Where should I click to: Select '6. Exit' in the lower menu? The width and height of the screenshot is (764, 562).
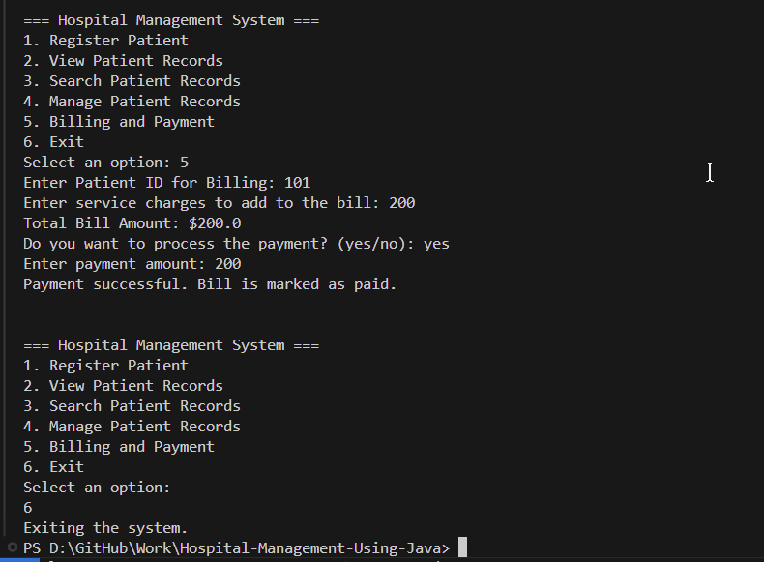click(53, 467)
